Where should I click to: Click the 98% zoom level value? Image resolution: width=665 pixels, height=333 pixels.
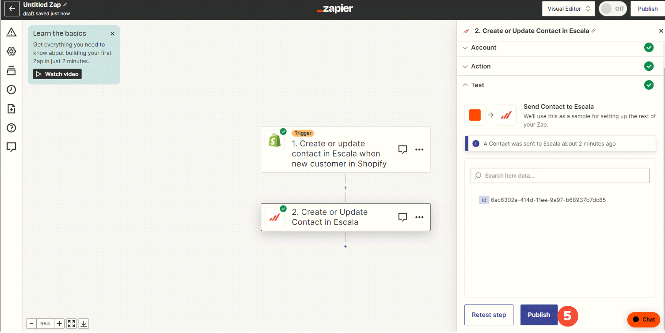point(46,323)
